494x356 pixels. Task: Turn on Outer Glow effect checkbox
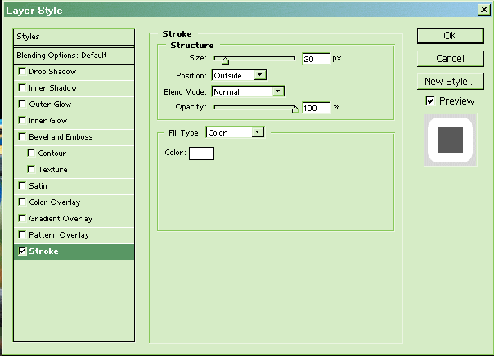tap(22, 105)
